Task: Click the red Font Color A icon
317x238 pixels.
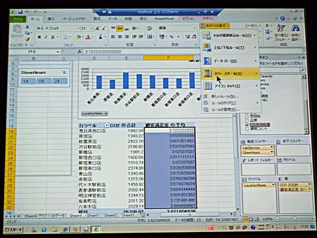Action: 88,37
